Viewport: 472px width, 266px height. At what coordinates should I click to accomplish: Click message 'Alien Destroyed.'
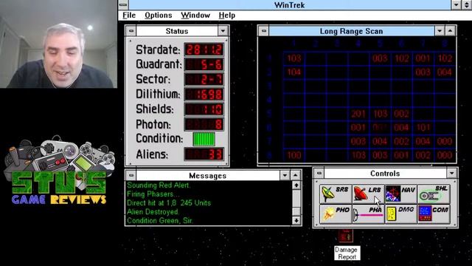(x=153, y=212)
